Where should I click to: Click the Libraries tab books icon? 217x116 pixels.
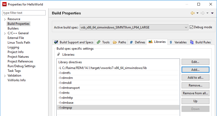pyautogui.click(x=150, y=42)
